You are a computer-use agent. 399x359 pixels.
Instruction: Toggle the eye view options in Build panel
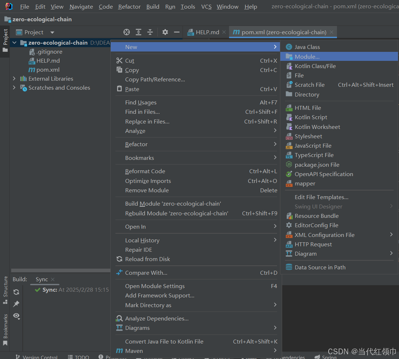(x=16, y=316)
